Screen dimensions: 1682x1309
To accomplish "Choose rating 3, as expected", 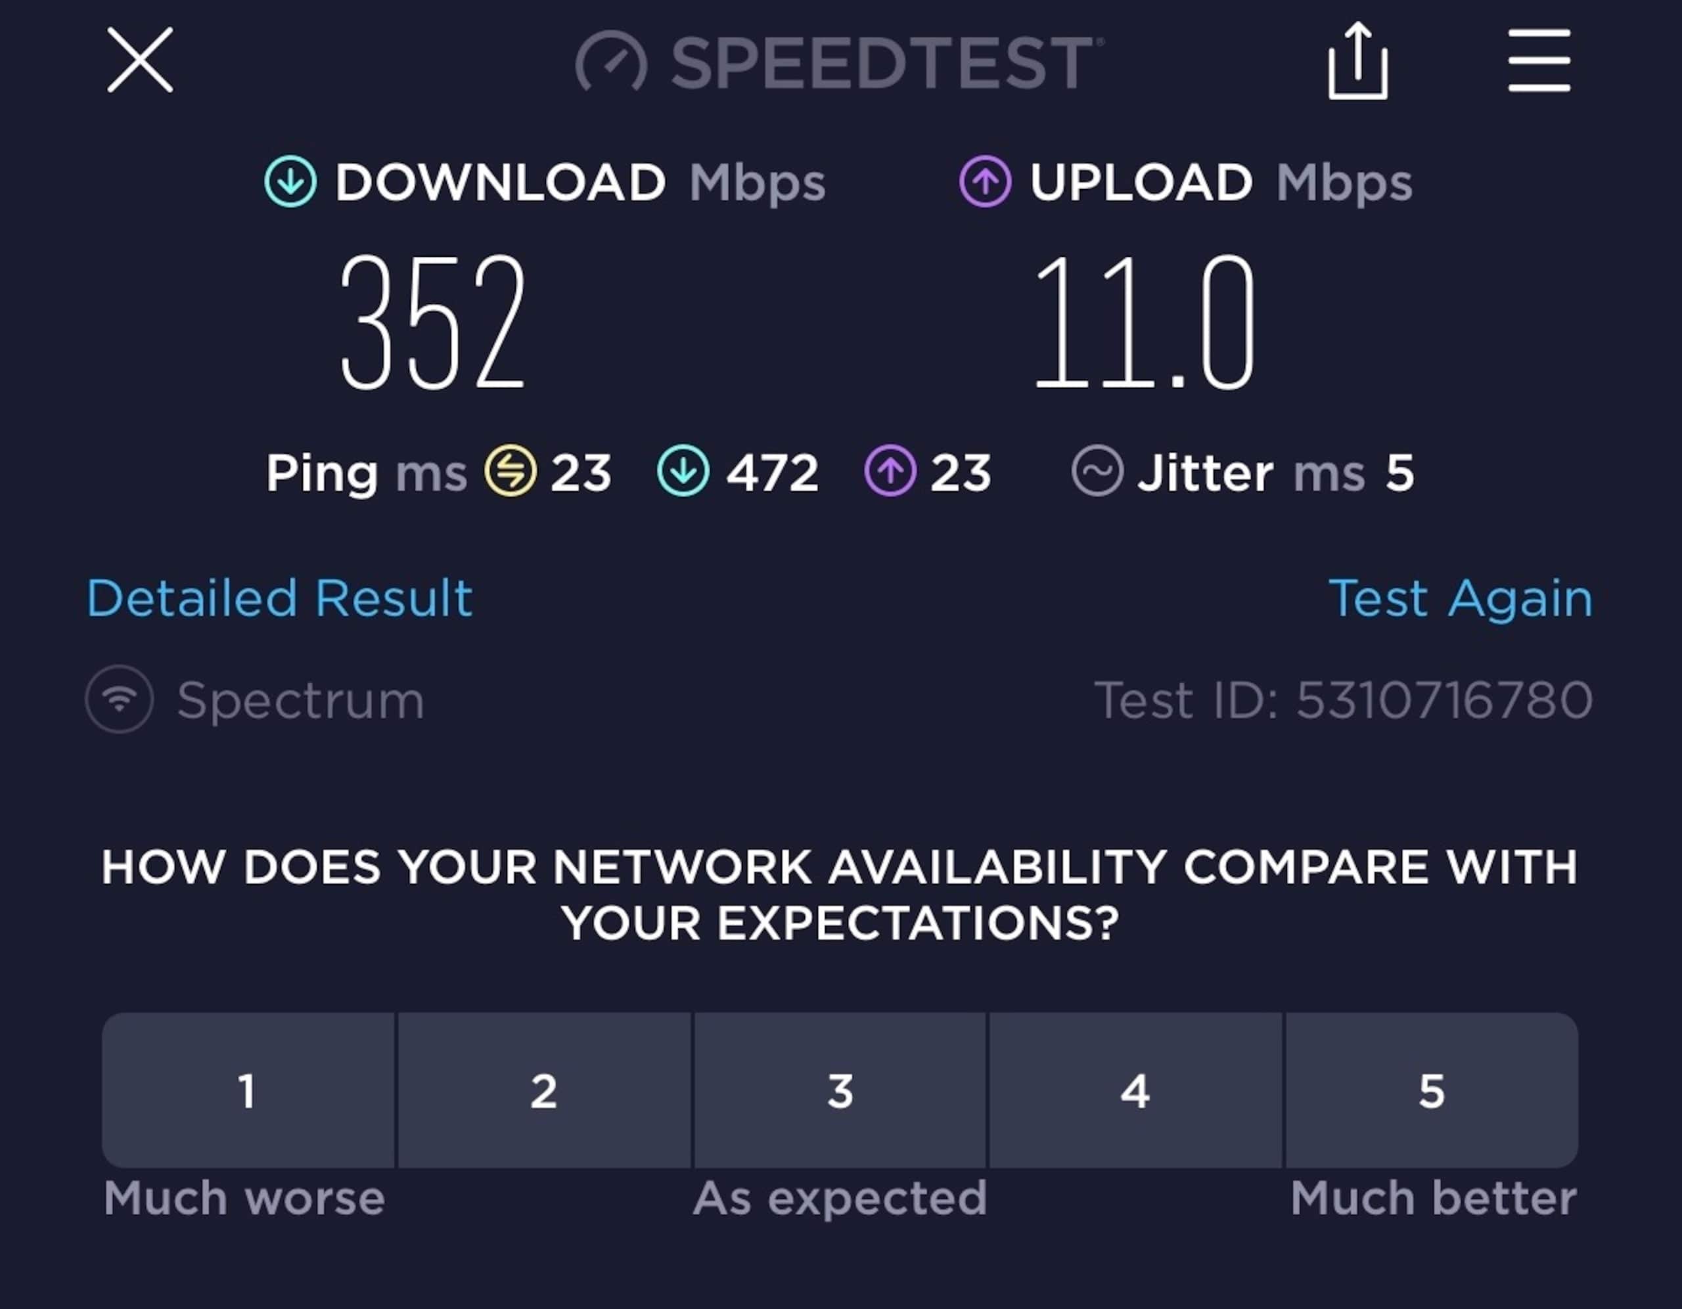I will click(x=840, y=1090).
